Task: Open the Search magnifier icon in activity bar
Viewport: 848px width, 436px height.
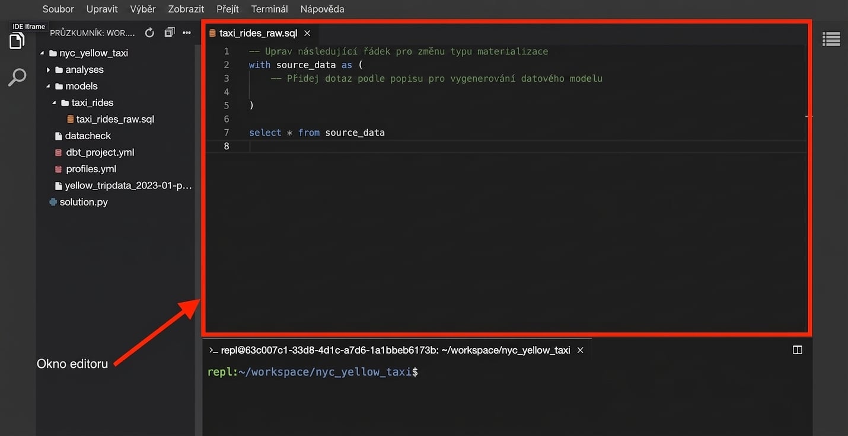Action: pyautogui.click(x=17, y=77)
